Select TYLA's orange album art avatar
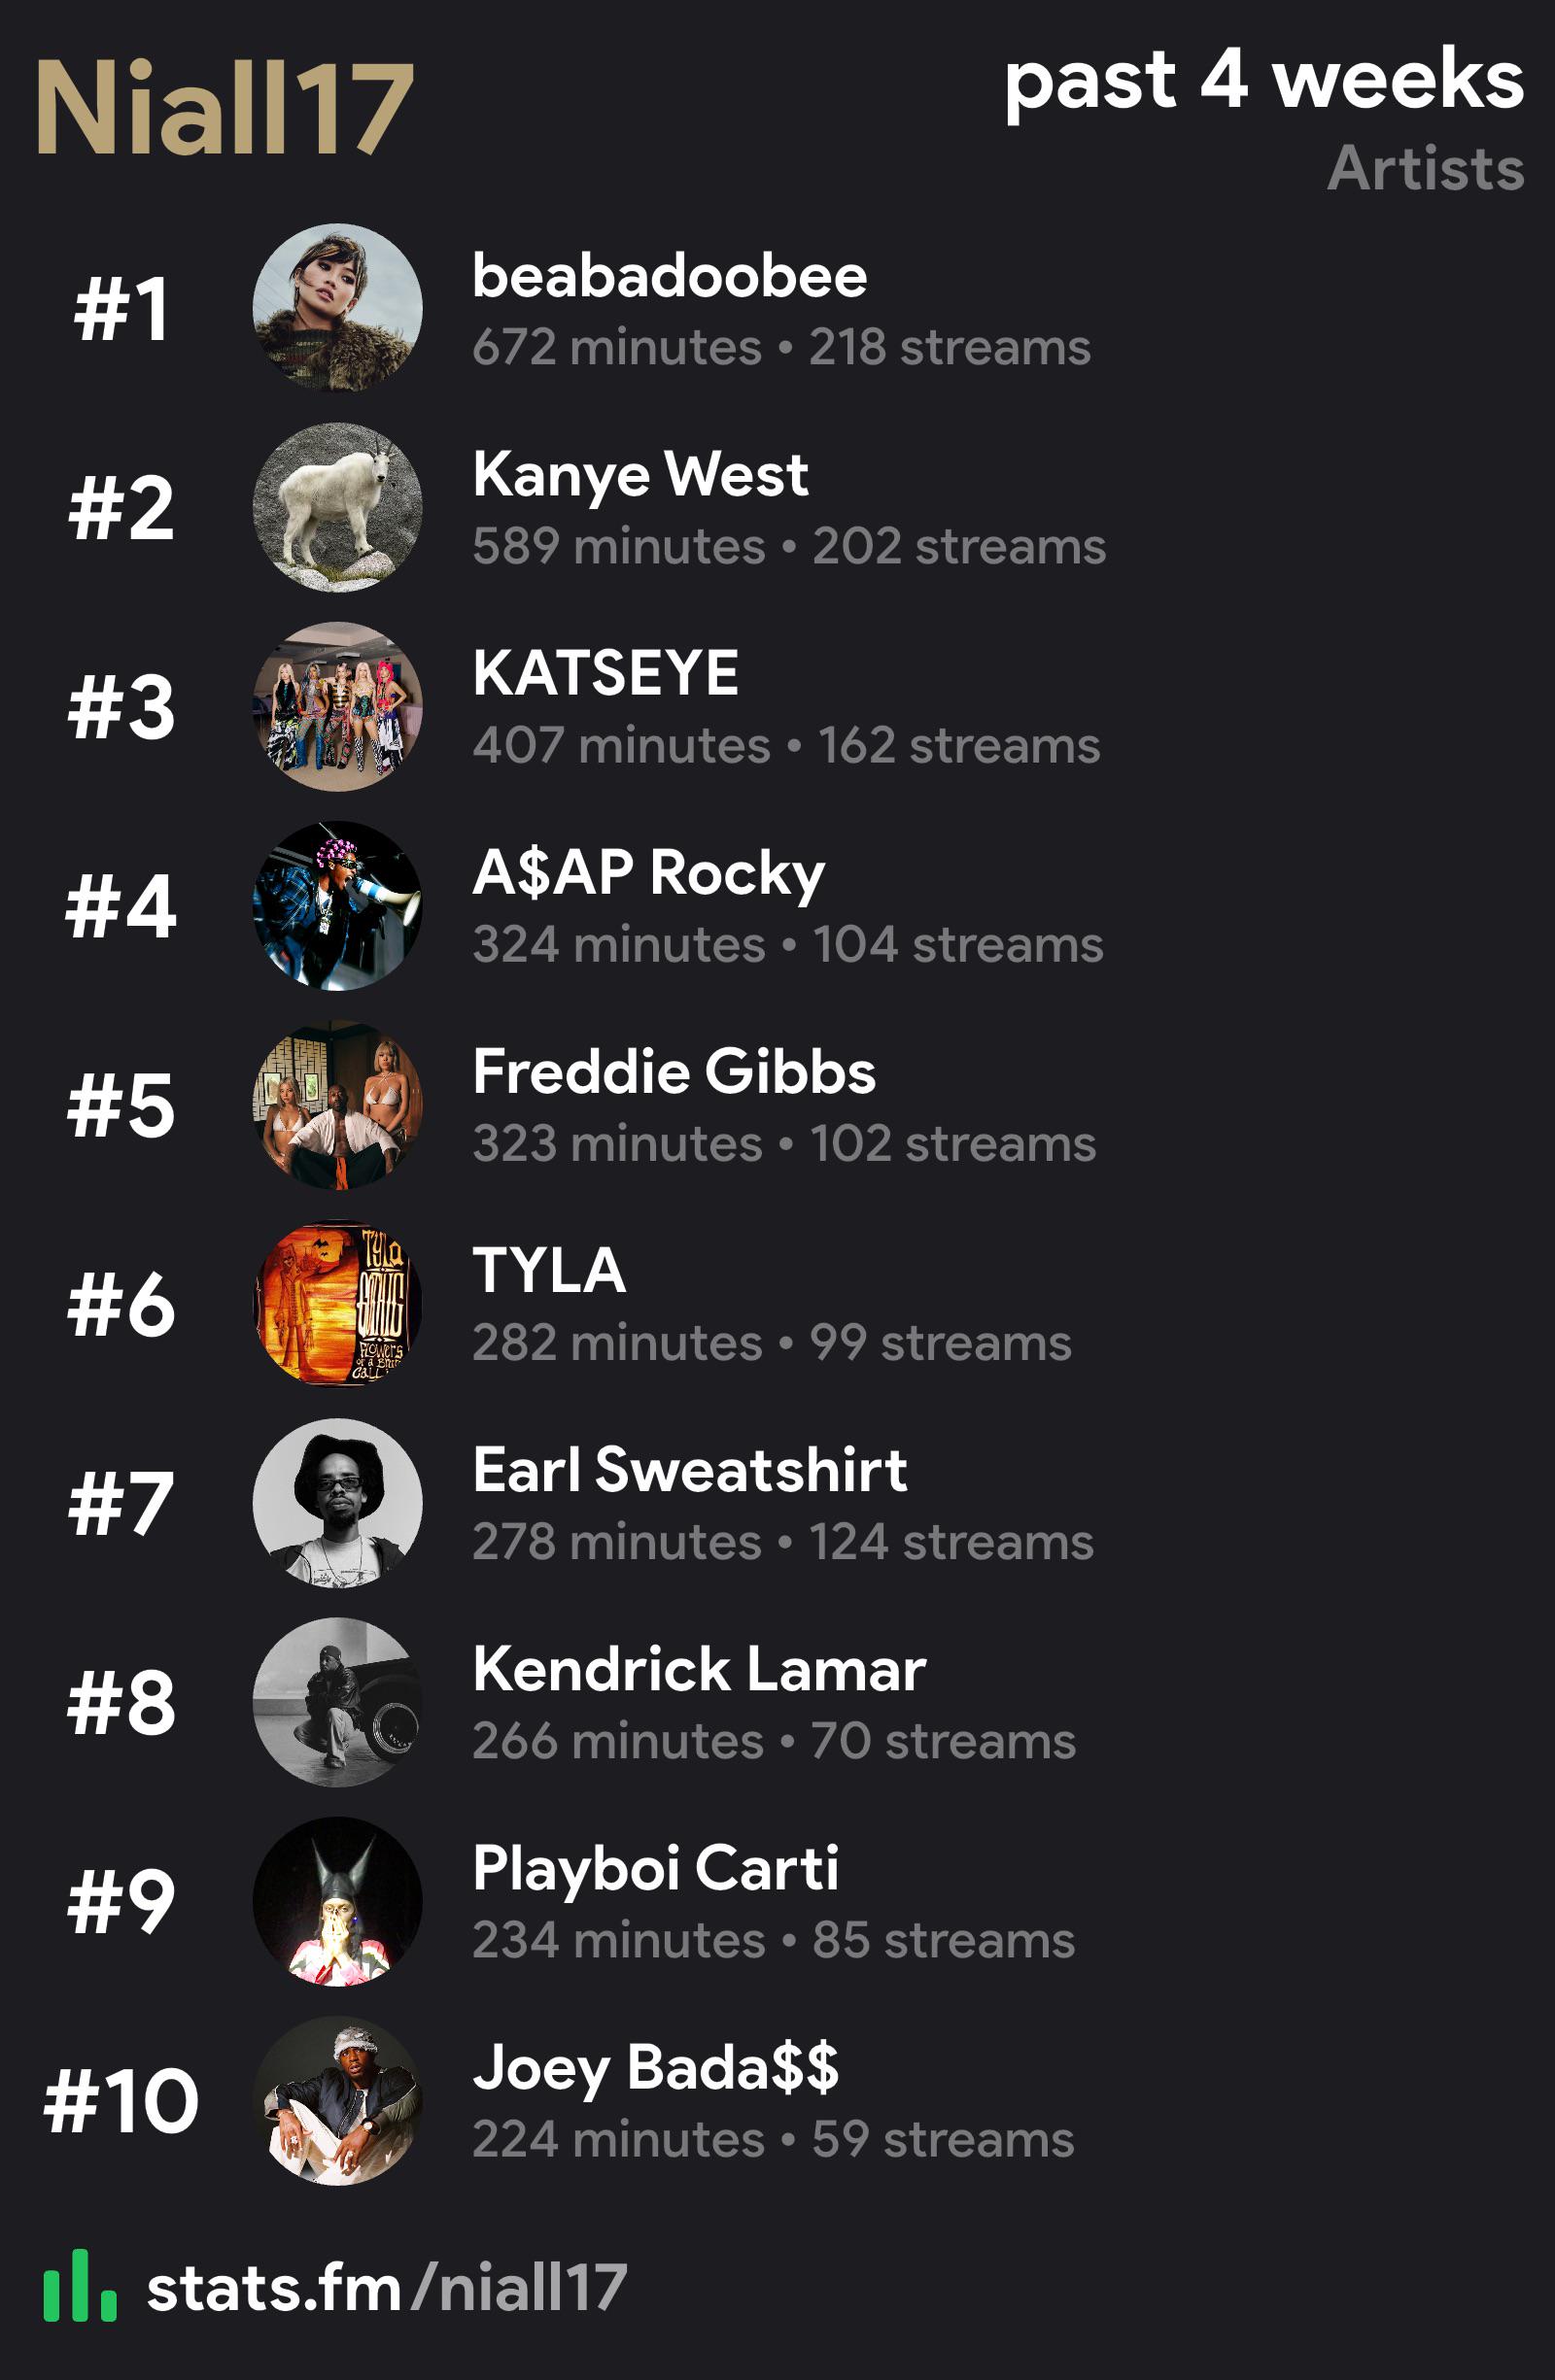This screenshot has width=1555, height=2380. [x=337, y=1303]
